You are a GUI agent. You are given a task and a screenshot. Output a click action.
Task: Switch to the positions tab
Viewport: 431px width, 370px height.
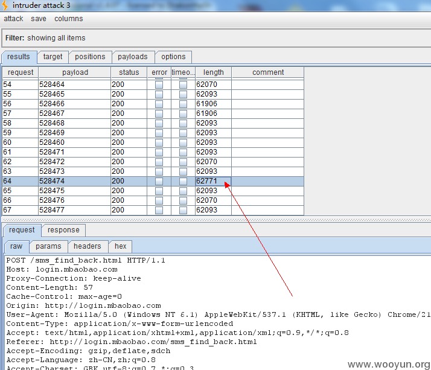click(90, 57)
